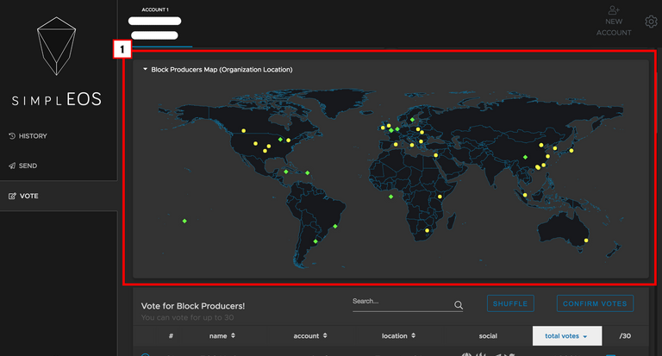Click the NEW ACCOUNT label
Screen dimensions: 662x356
pyautogui.click(x=614, y=27)
